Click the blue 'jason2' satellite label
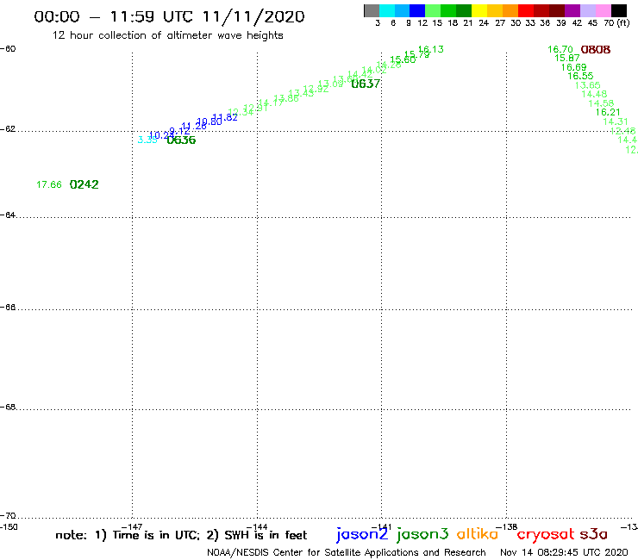 [x=362, y=534]
